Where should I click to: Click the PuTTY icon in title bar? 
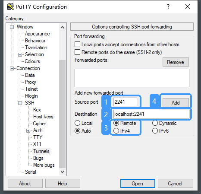coord(10,6)
